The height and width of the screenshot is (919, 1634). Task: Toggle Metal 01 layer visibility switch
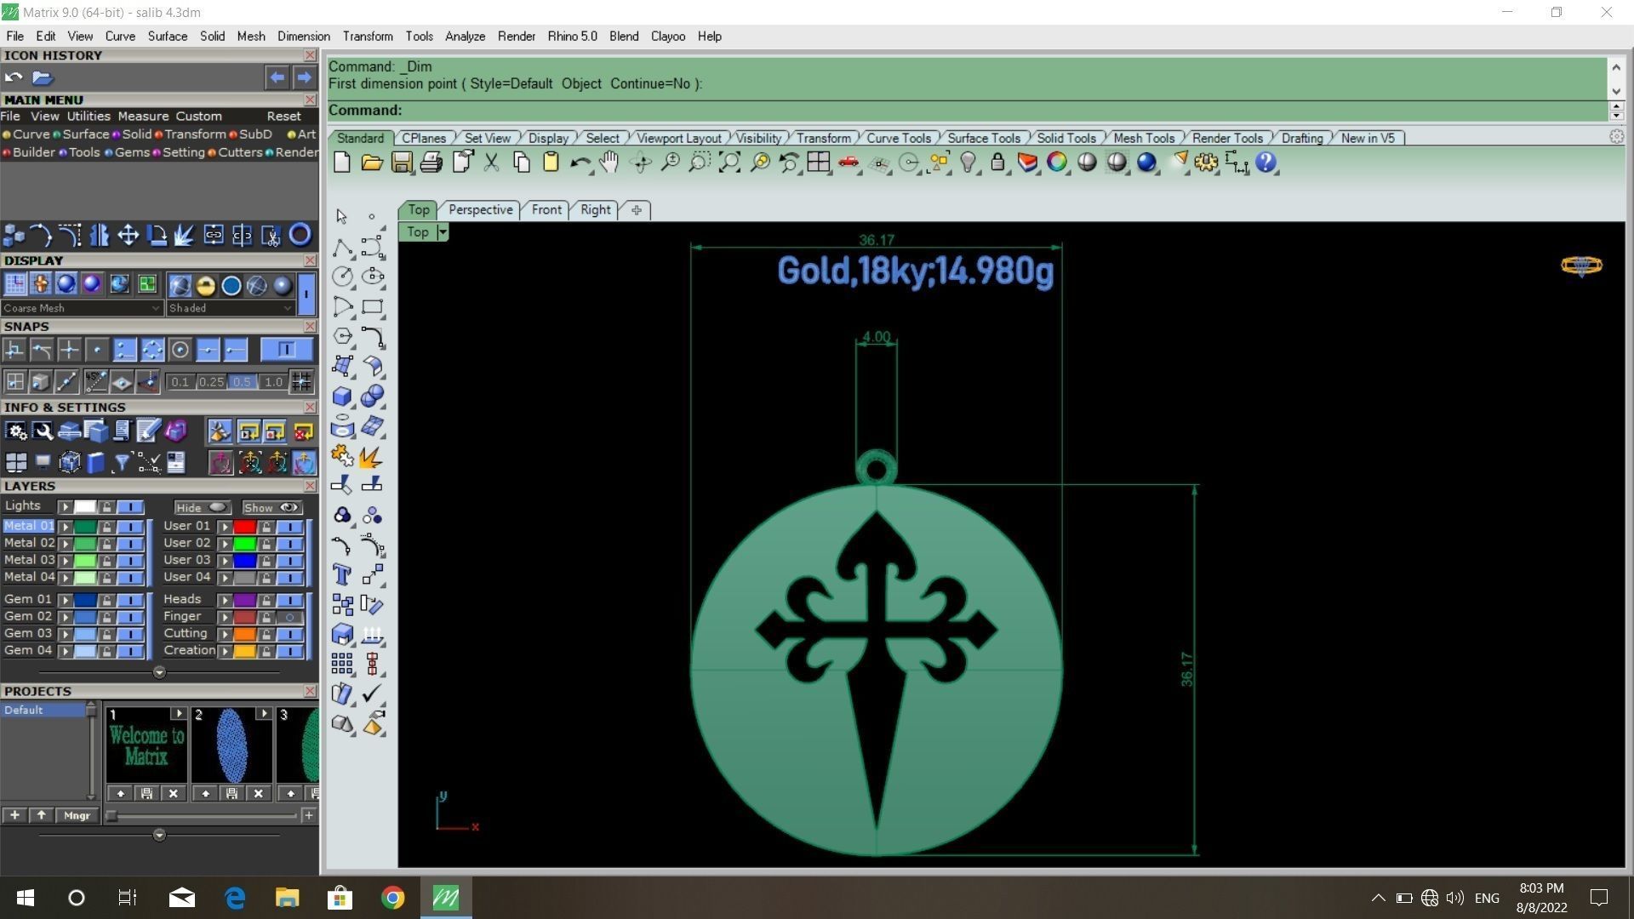130,527
